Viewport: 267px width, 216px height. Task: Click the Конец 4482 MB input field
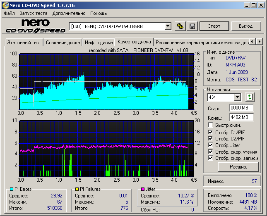click(x=241, y=117)
